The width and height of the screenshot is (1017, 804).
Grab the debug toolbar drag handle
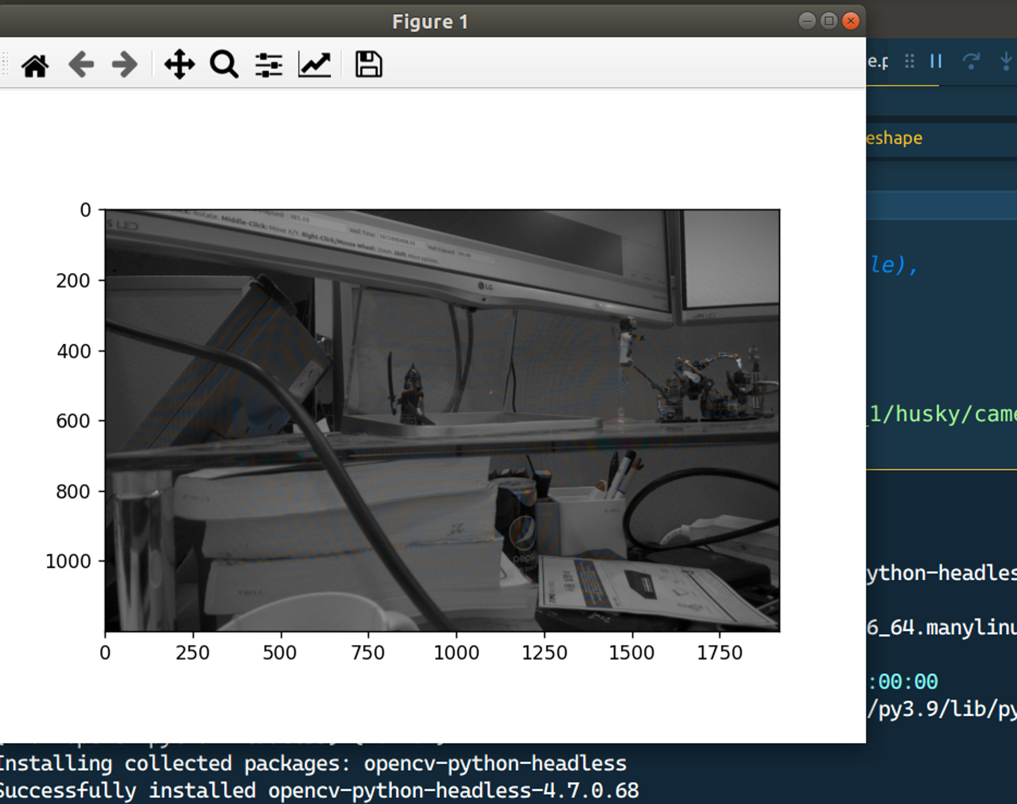(x=910, y=62)
